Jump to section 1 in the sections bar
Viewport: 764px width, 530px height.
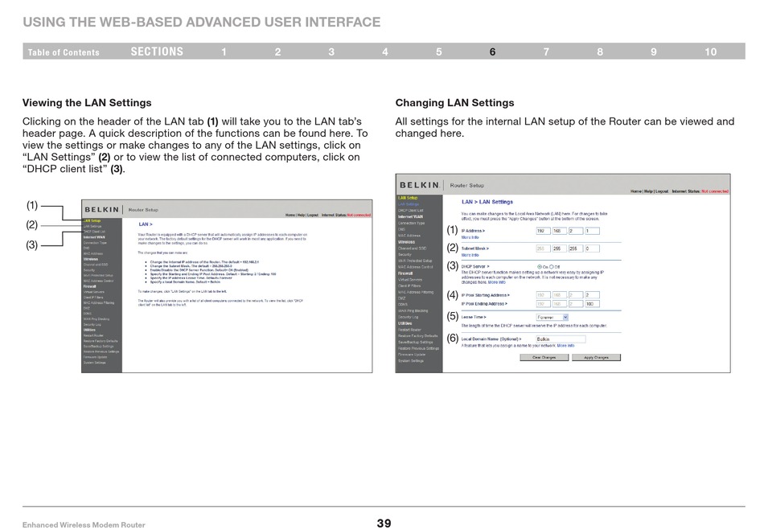(224, 51)
